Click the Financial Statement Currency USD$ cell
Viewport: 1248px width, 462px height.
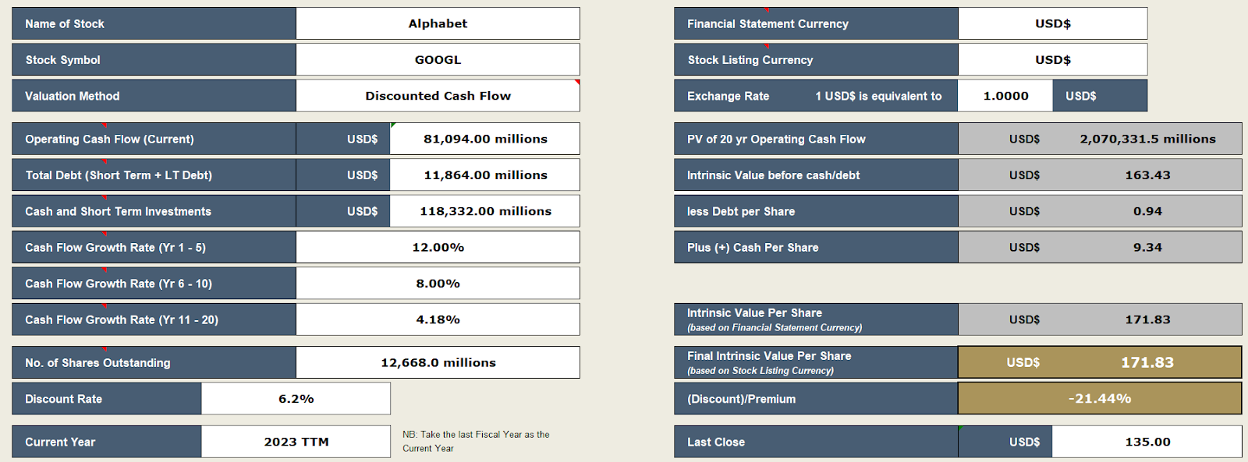click(x=1052, y=23)
